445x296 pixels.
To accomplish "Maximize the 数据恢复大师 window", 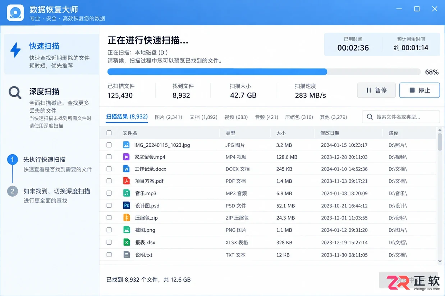I will [x=417, y=9].
